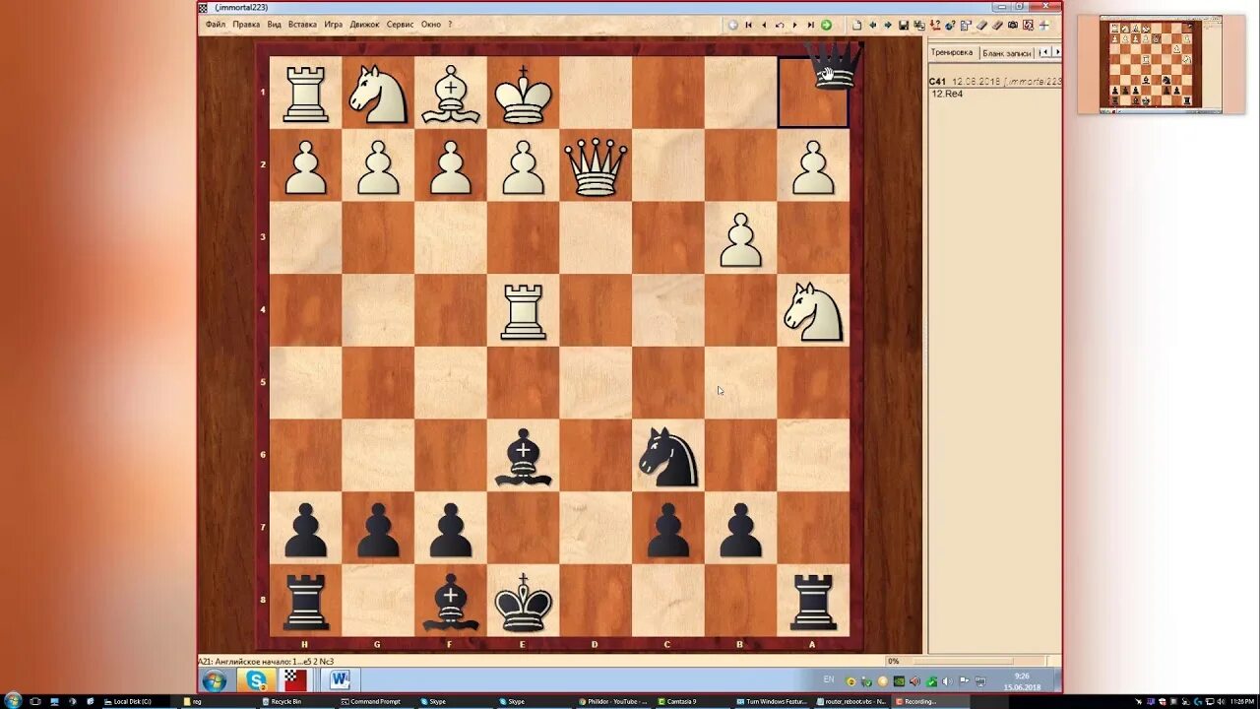Open the Движок menu
This screenshot has width=1260, height=709.
[364, 25]
